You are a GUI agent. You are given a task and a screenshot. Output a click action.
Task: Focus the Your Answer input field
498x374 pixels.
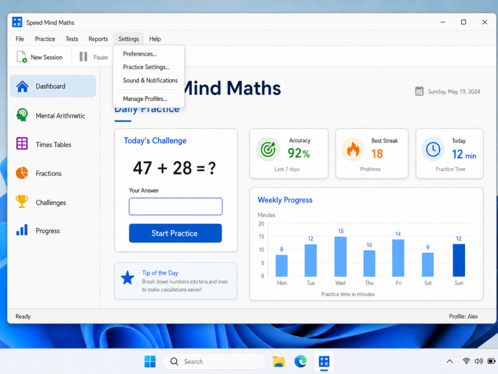(176, 206)
